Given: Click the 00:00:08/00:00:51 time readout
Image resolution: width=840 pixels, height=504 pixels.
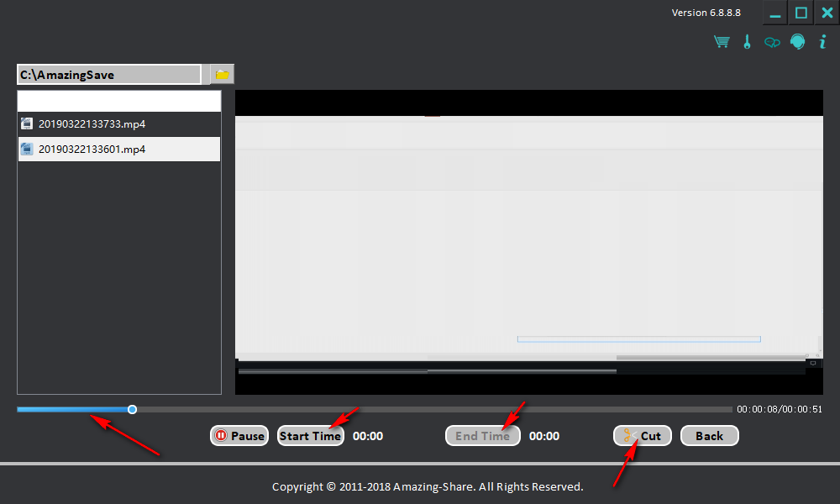Looking at the screenshot, I should pos(780,409).
